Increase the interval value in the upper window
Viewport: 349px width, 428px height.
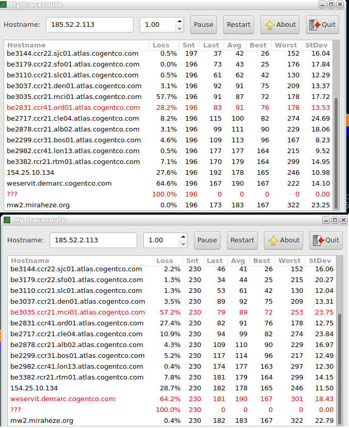(x=179, y=21)
